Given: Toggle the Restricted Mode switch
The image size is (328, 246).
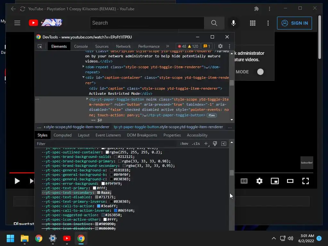Looking at the screenshot, I should [260, 72].
